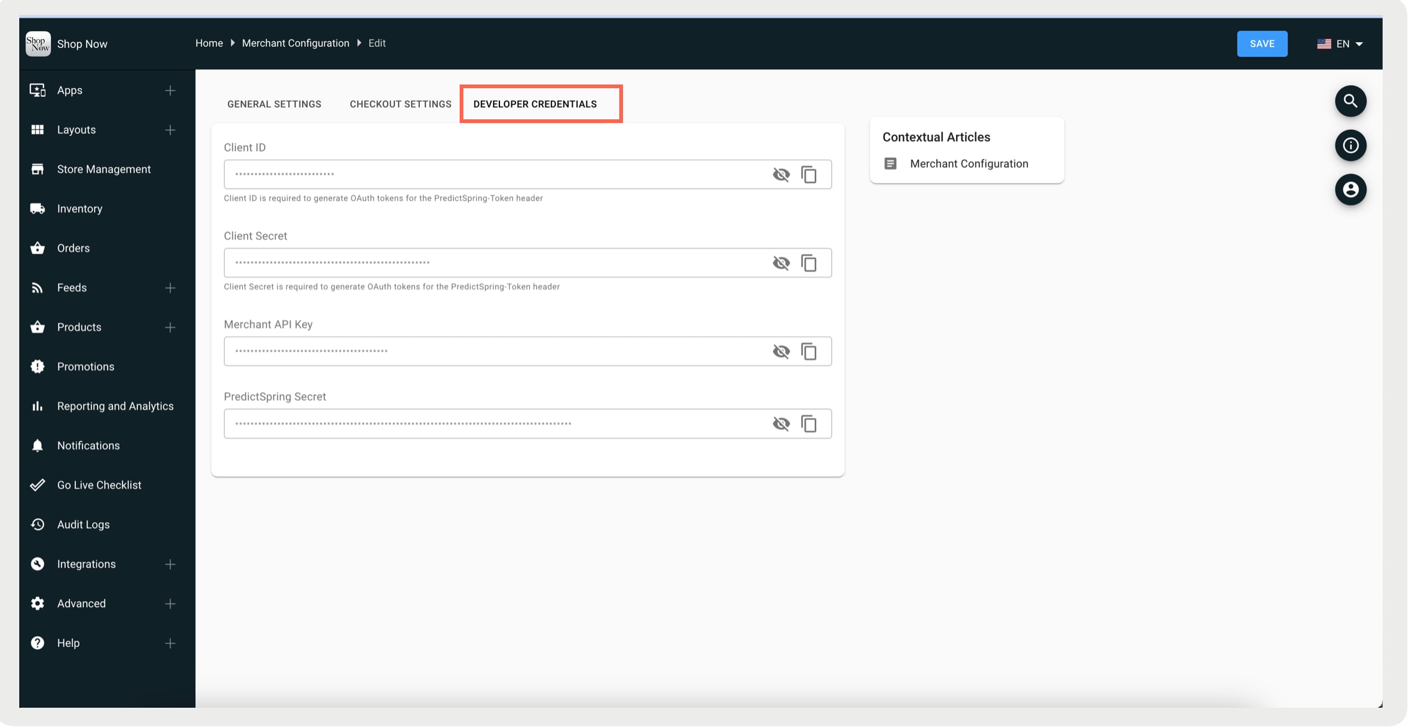Select the Promotions badge icon
The image size is (1410, 727).
tap(37, 366)
